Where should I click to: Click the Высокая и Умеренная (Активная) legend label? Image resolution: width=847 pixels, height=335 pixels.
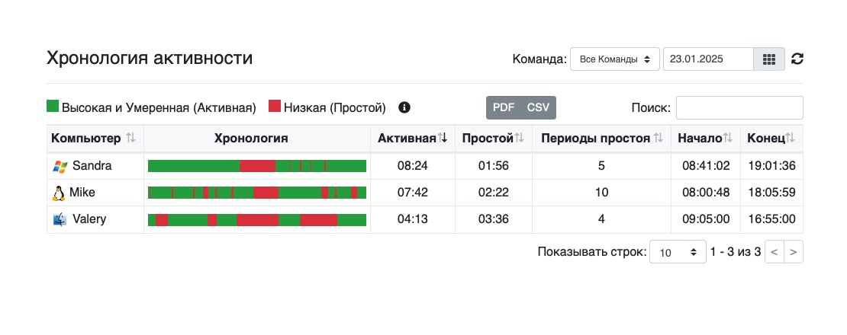tap(159, 107)
